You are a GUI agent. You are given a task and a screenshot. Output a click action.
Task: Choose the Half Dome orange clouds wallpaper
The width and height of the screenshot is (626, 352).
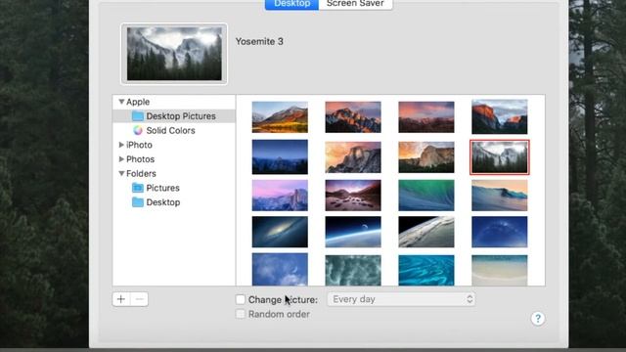[353, 157]
